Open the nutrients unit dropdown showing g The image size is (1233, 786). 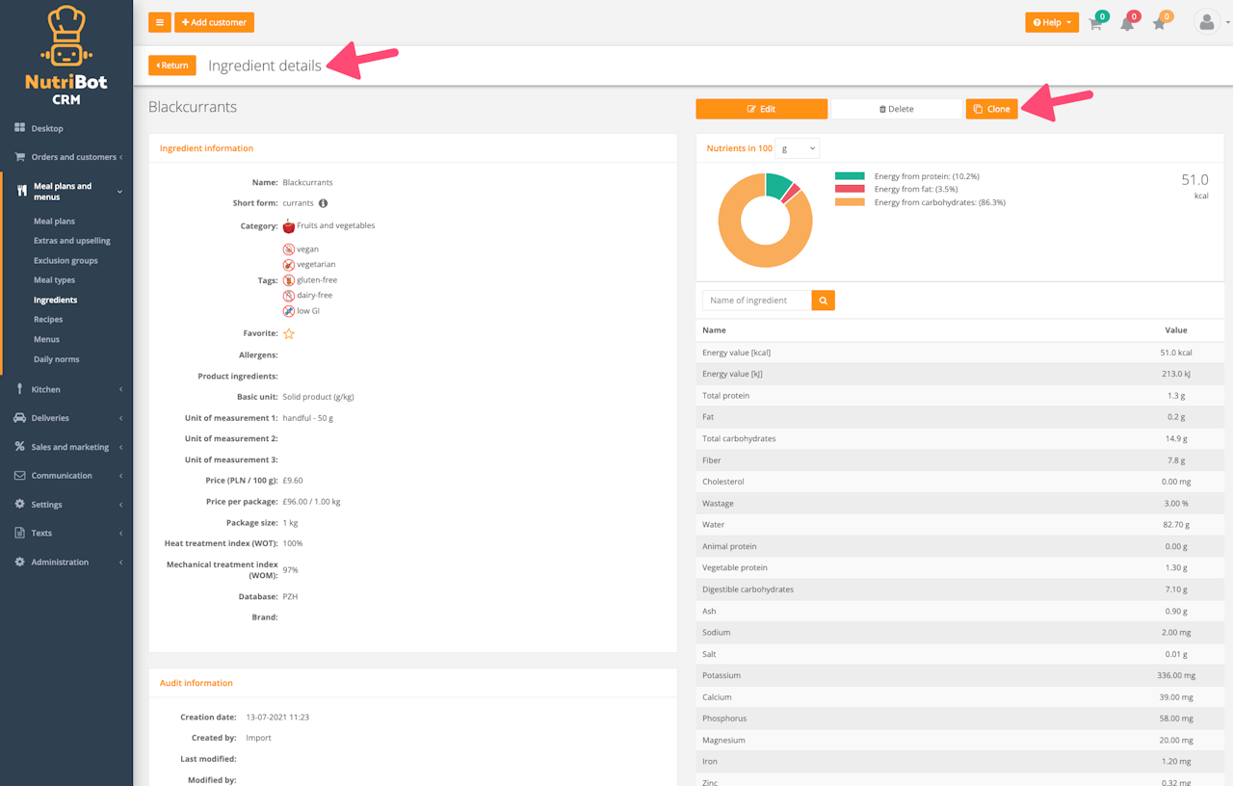[x=797, y=148]
